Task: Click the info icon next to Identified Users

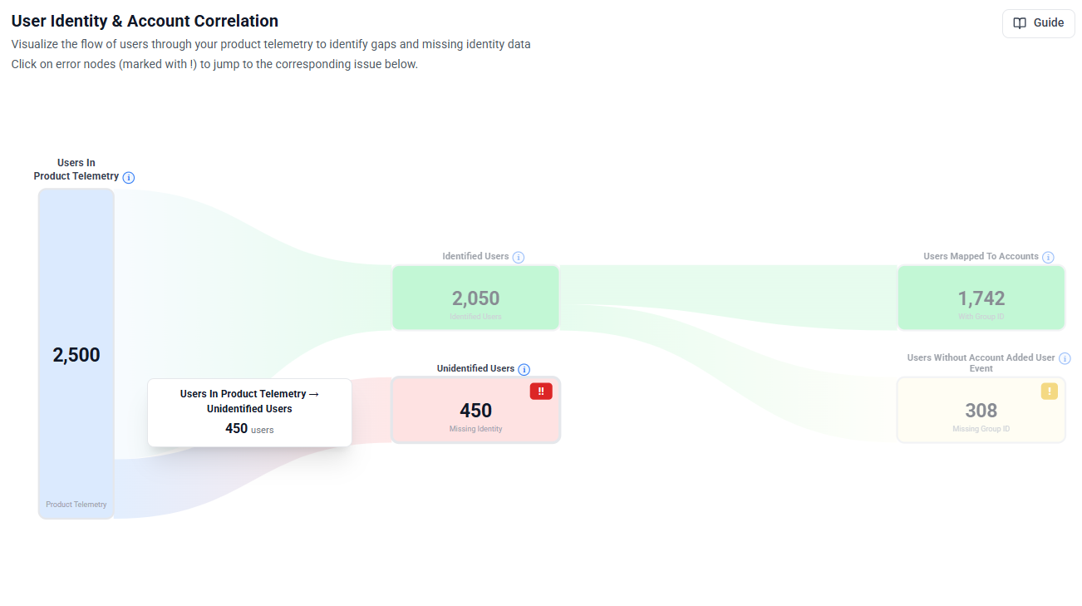Action: click(x=519, y=257)
